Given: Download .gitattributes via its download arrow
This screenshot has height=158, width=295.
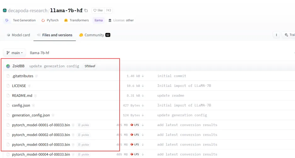Looking at the screenshot, I should 143,76.
